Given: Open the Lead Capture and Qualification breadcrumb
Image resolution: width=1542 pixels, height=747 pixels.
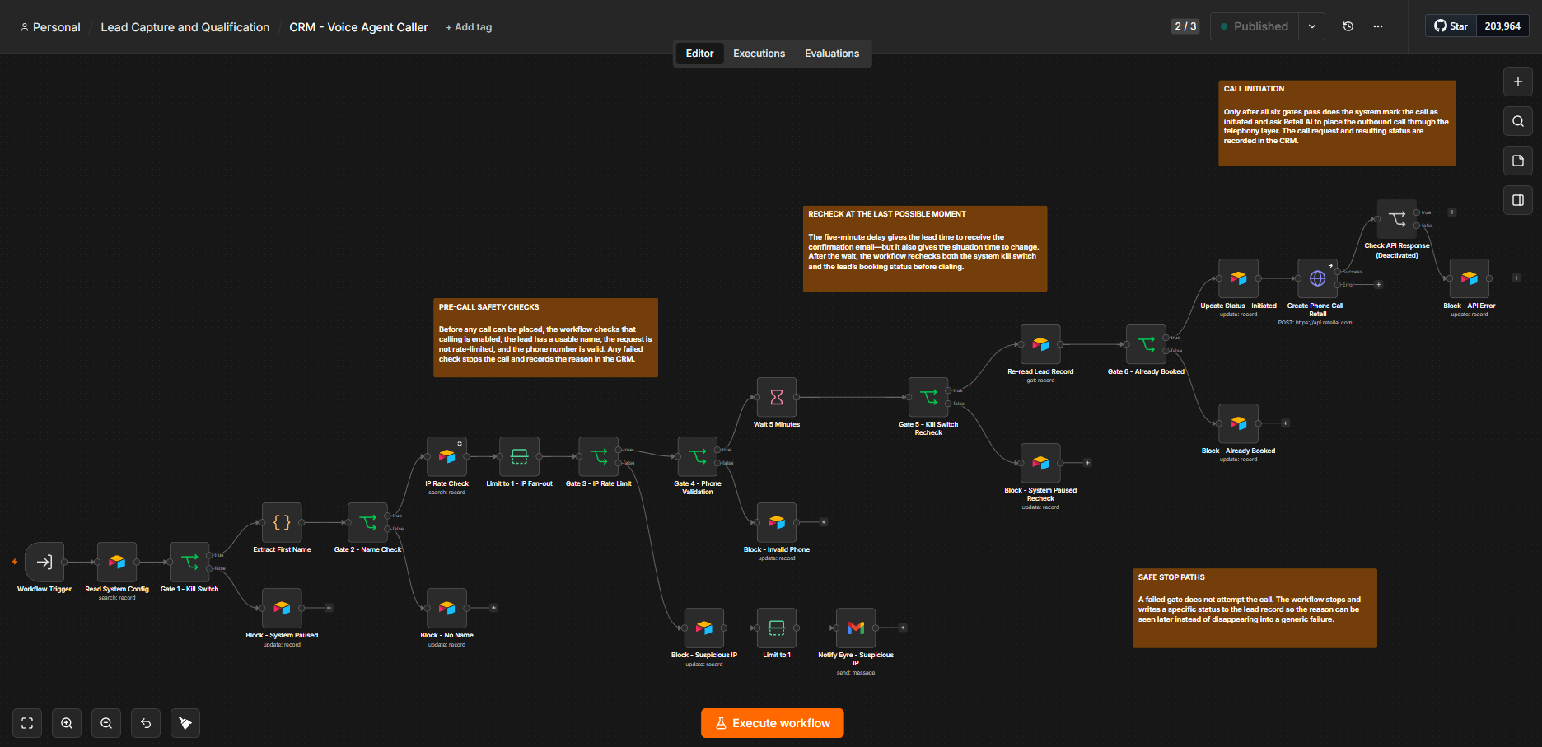Looking at the screenshot, I should pyautogui.click(x=185, y=27).
